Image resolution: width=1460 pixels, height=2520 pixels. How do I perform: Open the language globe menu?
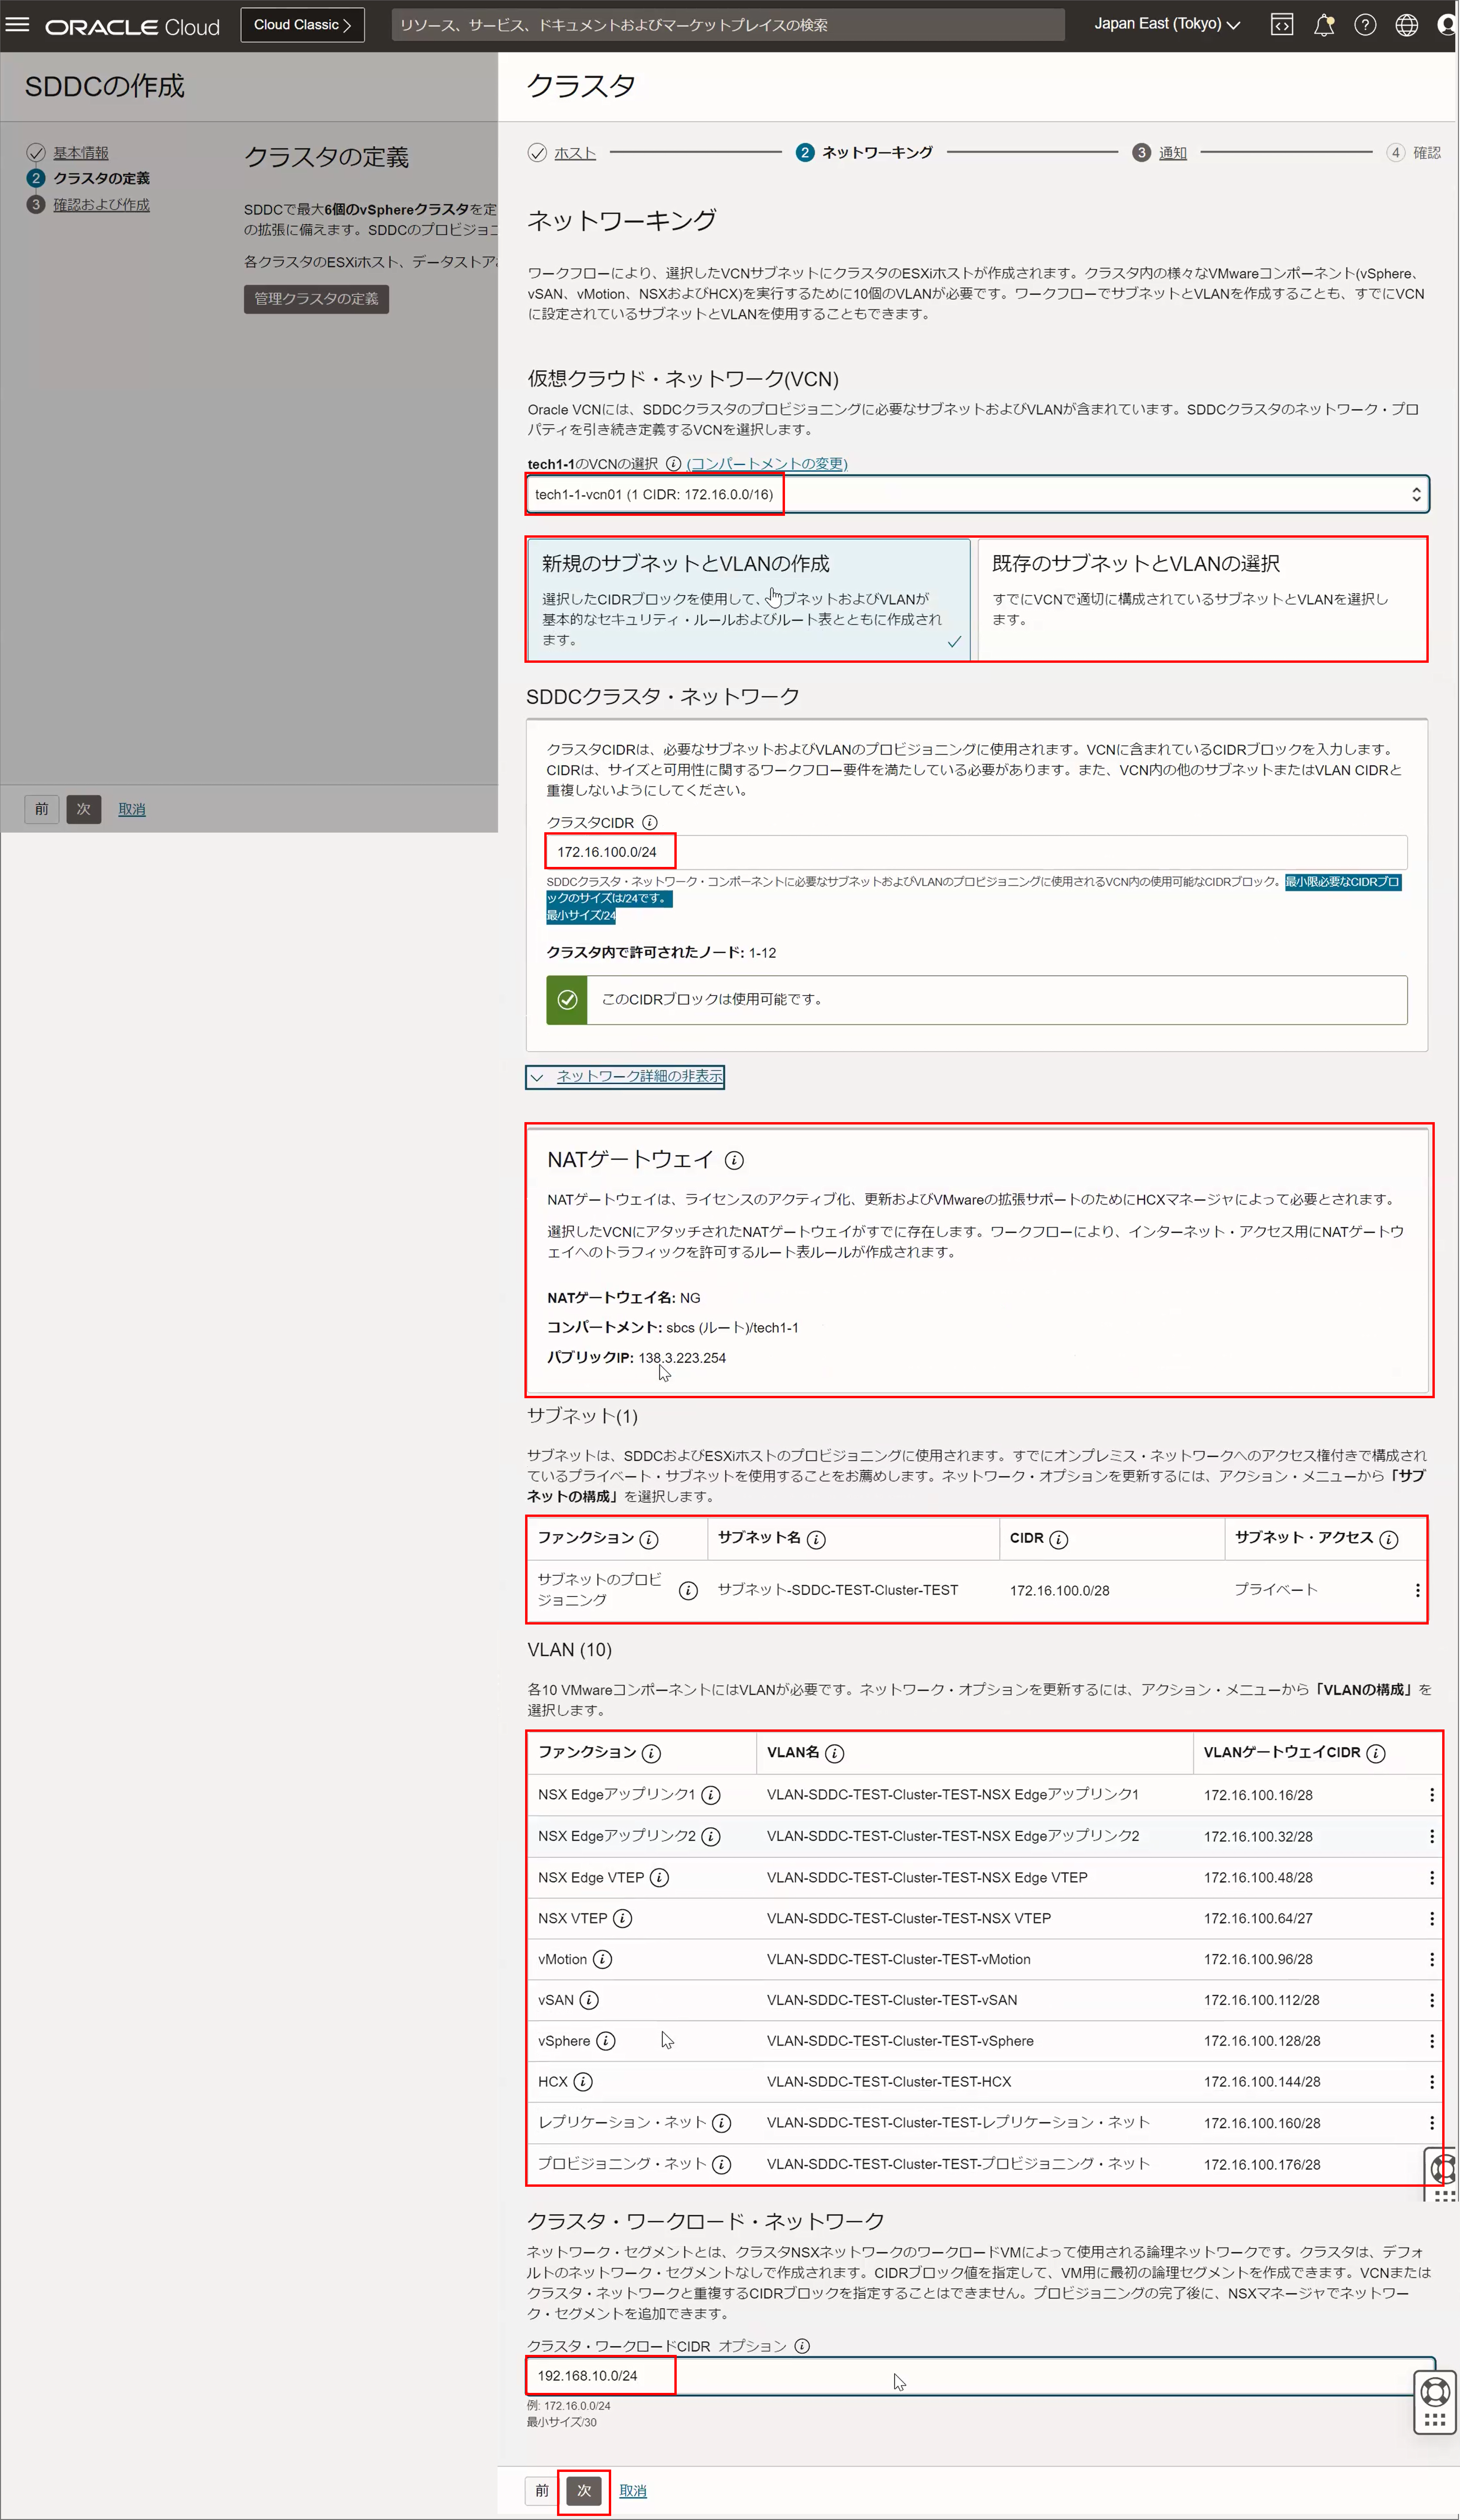coord(1407,25)
